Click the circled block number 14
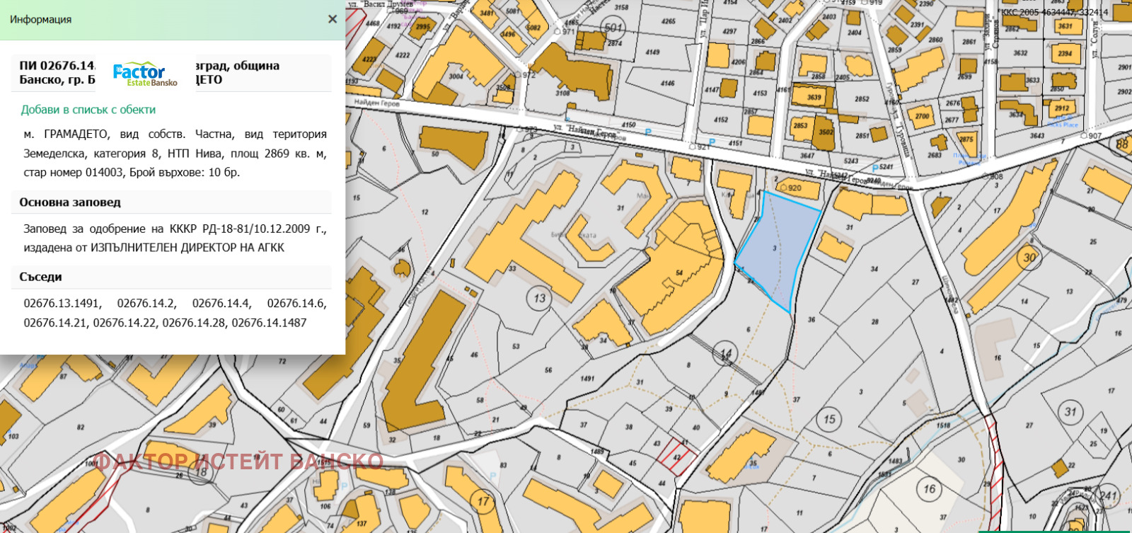The image size is (1132, 533). (726, 353)
